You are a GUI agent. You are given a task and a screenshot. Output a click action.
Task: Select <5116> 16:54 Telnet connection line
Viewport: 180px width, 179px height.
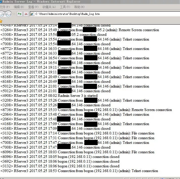pyautogui.click(x=75, y=58)
